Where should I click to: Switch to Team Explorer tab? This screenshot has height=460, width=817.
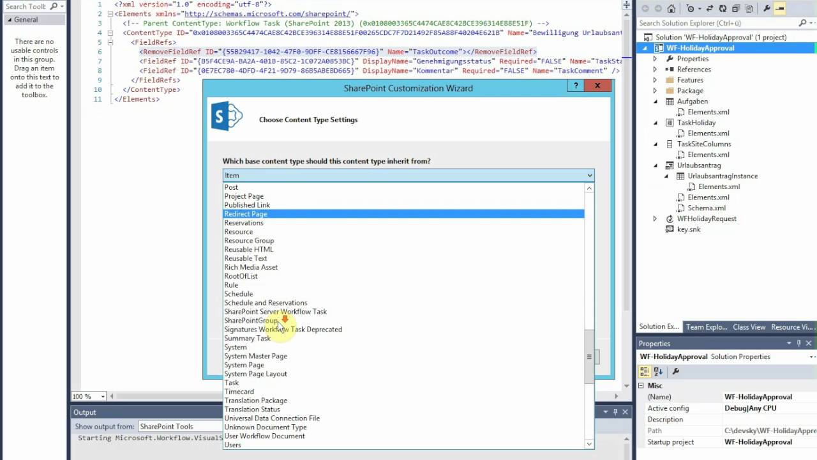(706, 327)
